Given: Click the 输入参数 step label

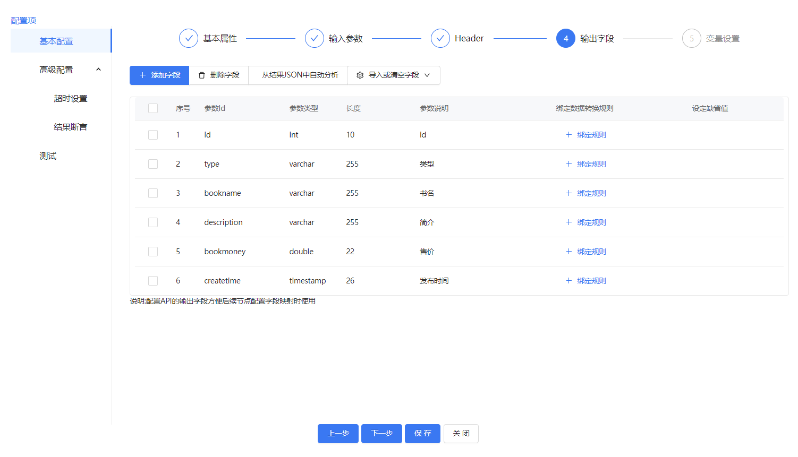Looking at the screenshot, I should (x=346, y=38).
